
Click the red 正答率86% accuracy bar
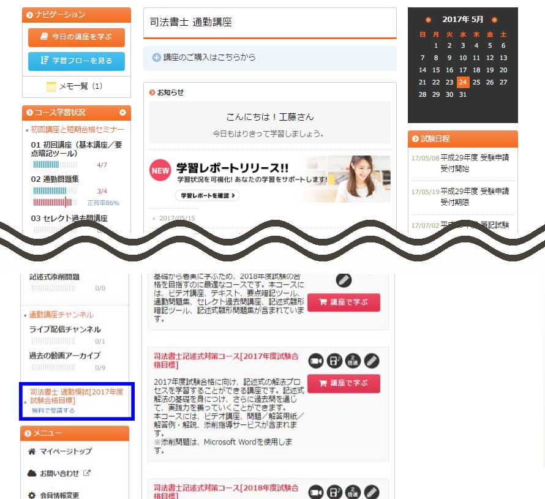[x=55, y=202]
